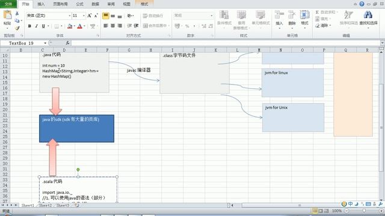Apply the fill color paint bucket

[70, 26]
